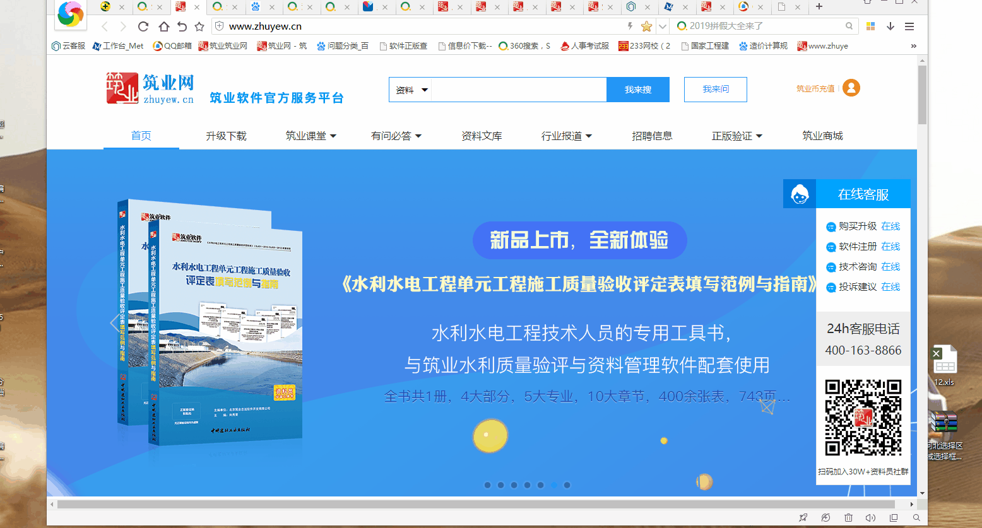The width and height of the screenshot is (982, 528).
Task: Expand the 正版验证 navigation dropdown
Action: coord(736,136)
